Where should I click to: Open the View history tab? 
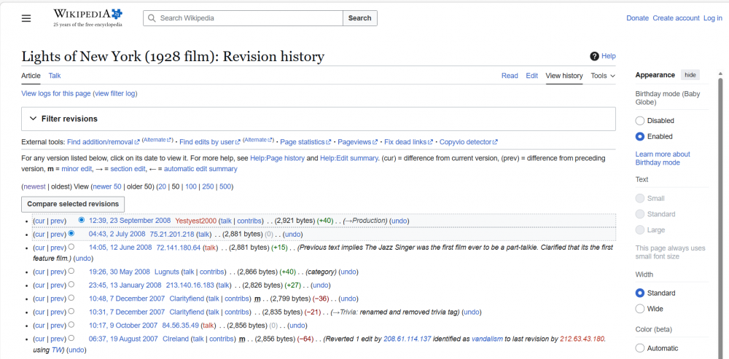564,76
